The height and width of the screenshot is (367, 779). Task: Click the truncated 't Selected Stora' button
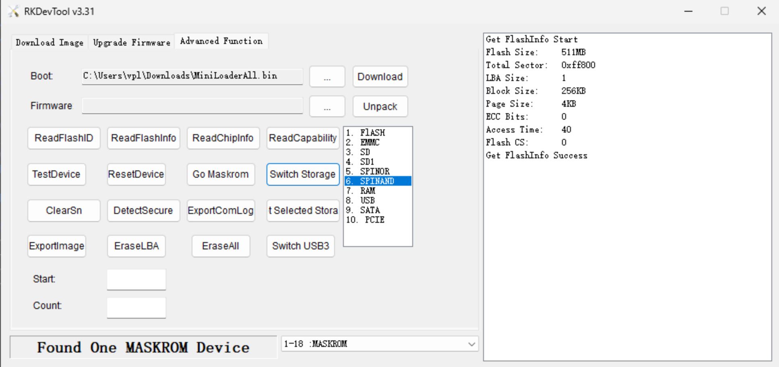point(303,211)
